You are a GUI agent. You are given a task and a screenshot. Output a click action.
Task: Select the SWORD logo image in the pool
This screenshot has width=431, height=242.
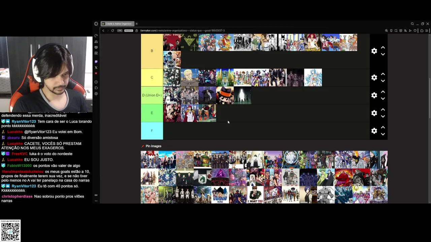(x=220, y=195)
